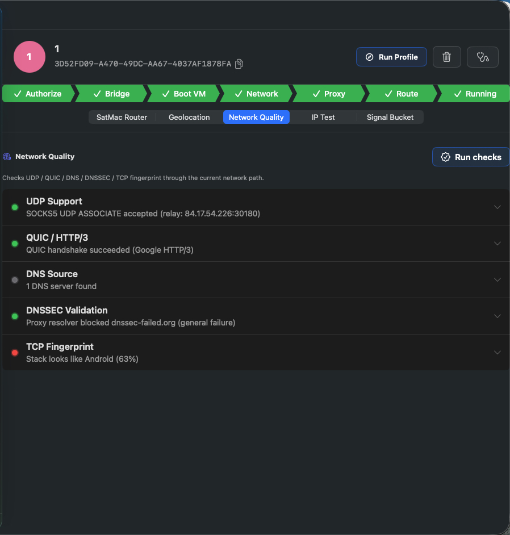Select the Network Quality tab

(x=256, y=117)
